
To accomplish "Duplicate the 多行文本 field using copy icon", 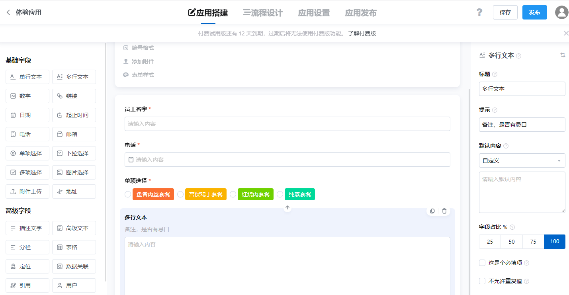I will (432, 211).
